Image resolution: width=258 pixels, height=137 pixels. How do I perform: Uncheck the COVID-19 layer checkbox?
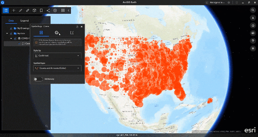15,38
